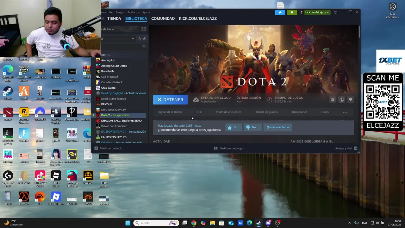
Task: Open Chrome from the taskbar
Action: [194, 223]
